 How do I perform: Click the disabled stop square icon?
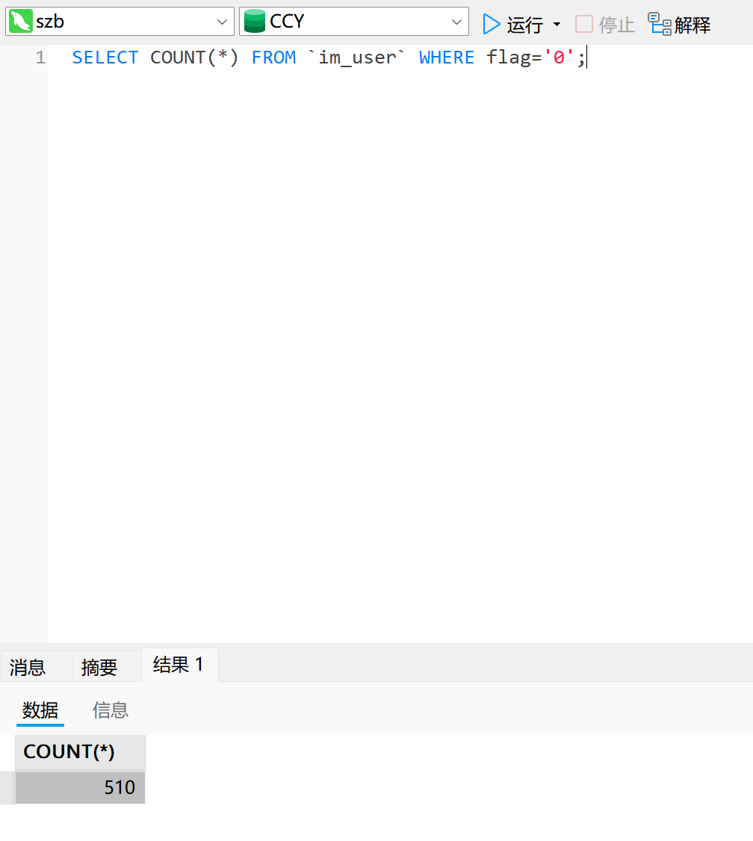click(x=583, y=24)
